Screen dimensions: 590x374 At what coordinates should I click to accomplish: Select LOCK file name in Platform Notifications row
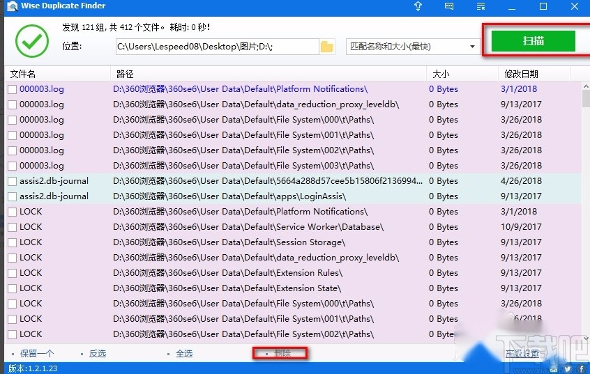[x=31, y=212]
